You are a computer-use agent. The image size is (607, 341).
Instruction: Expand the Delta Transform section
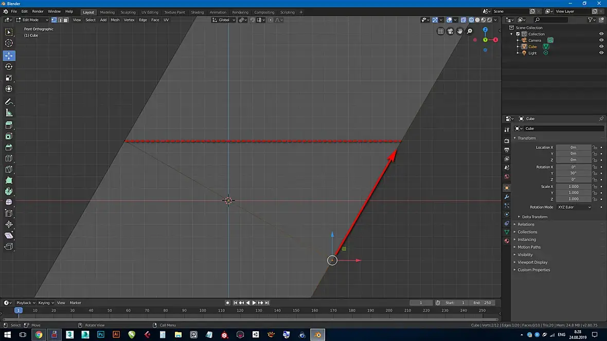pos(534,217)
